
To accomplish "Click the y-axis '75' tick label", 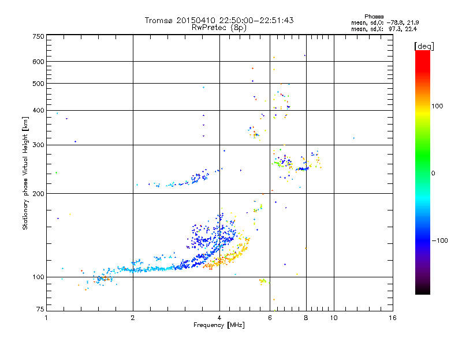I will [x=40, y=309].
